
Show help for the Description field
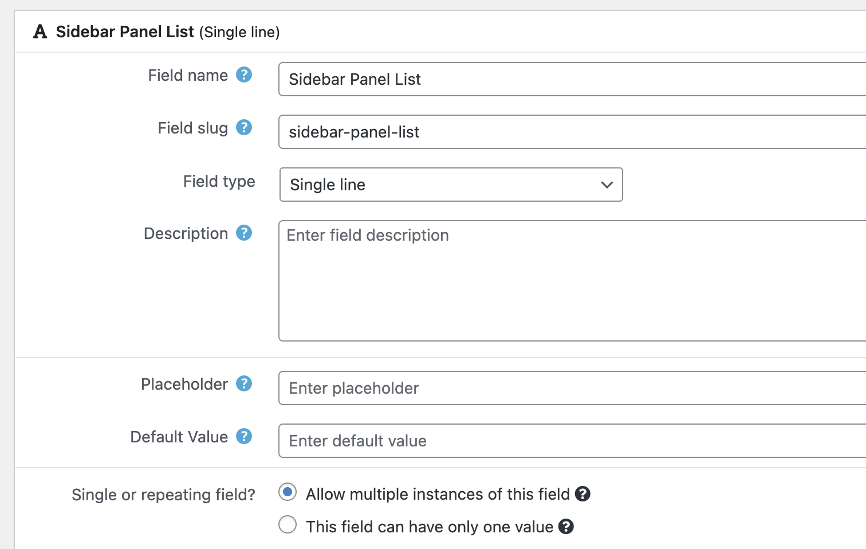coord(244,233)
